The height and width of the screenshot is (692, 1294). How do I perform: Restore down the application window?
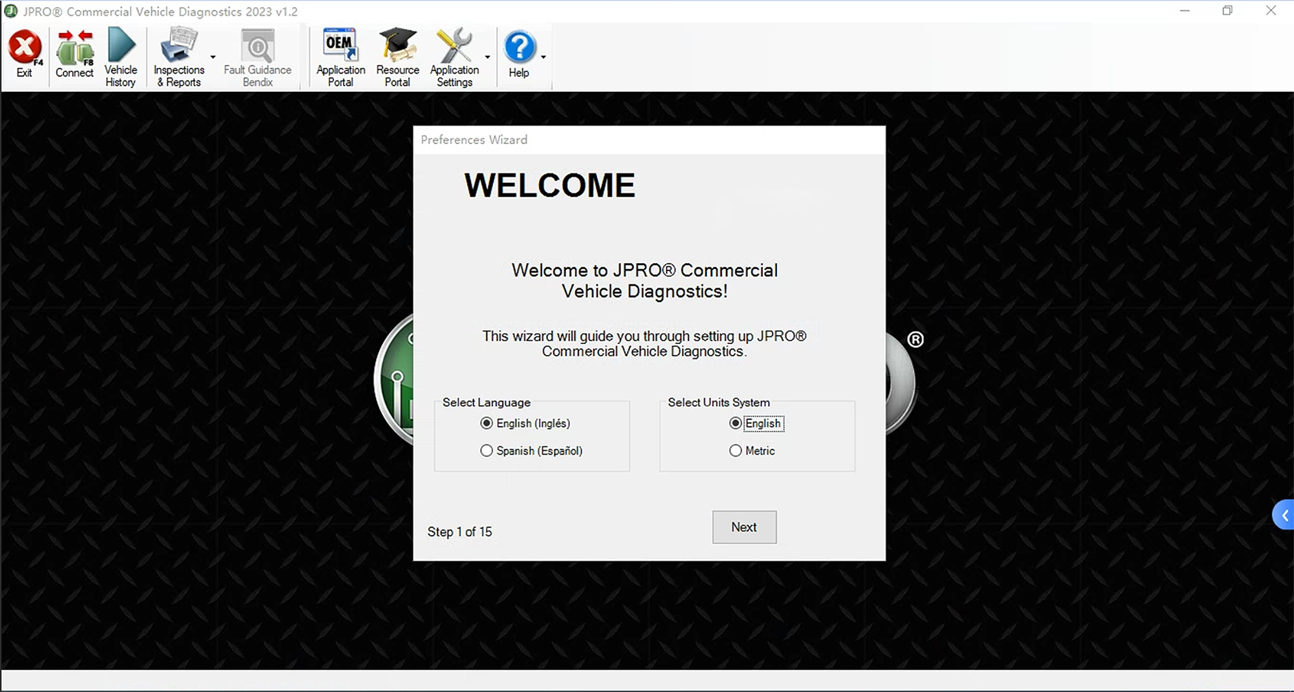click(x=1227, y=11)
